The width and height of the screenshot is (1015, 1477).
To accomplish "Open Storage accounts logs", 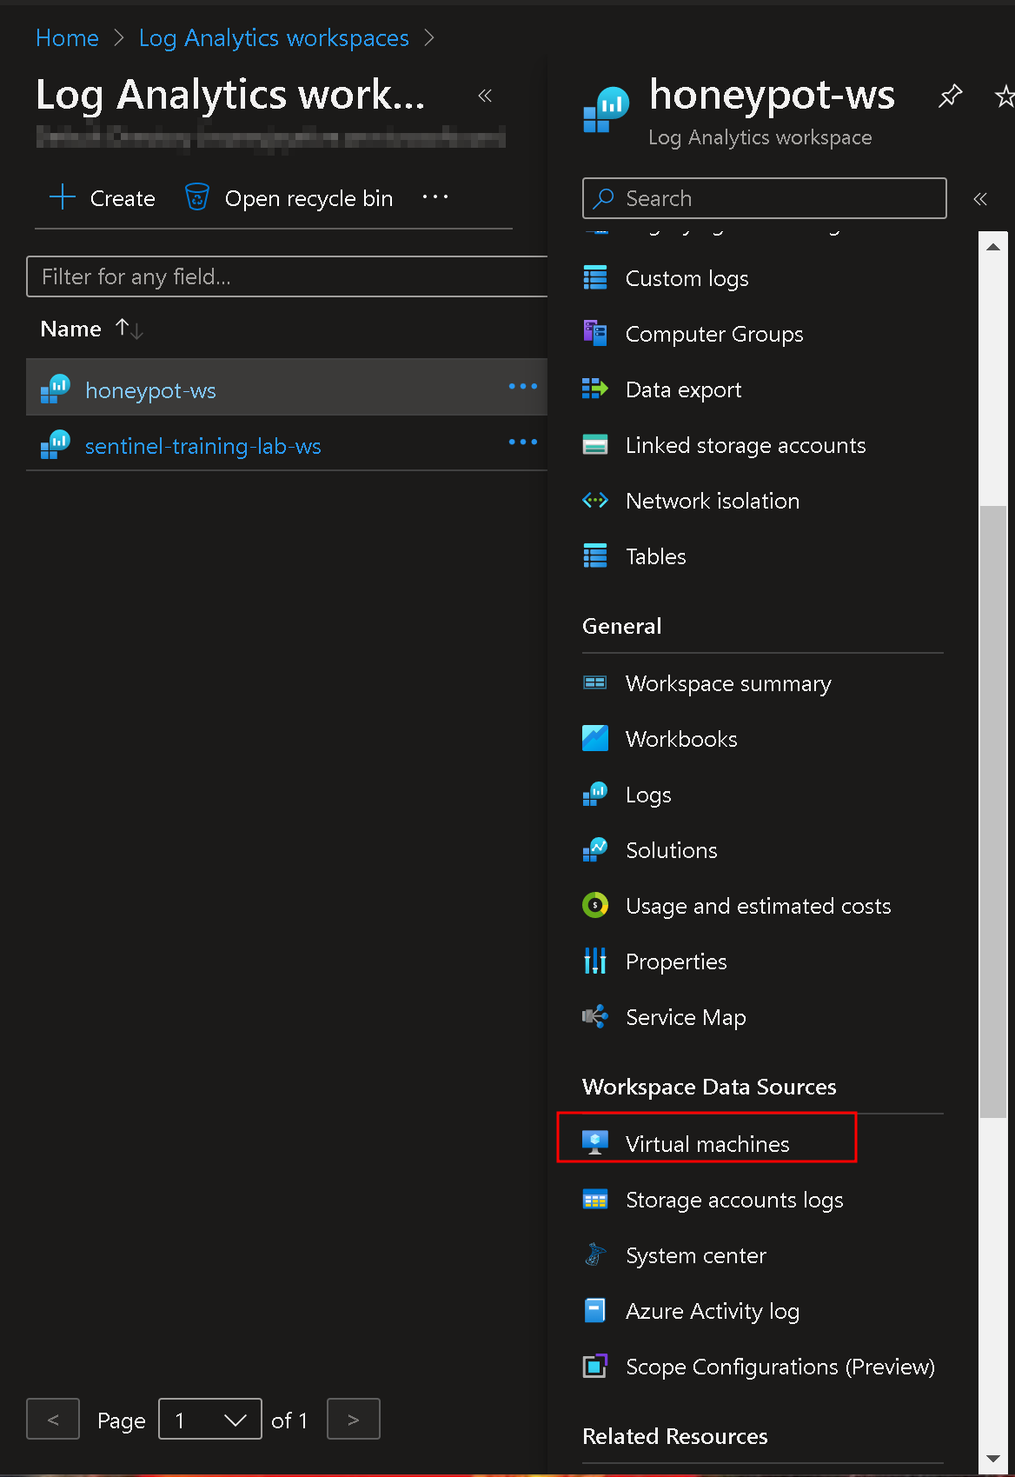I will tap(734, 1200).
